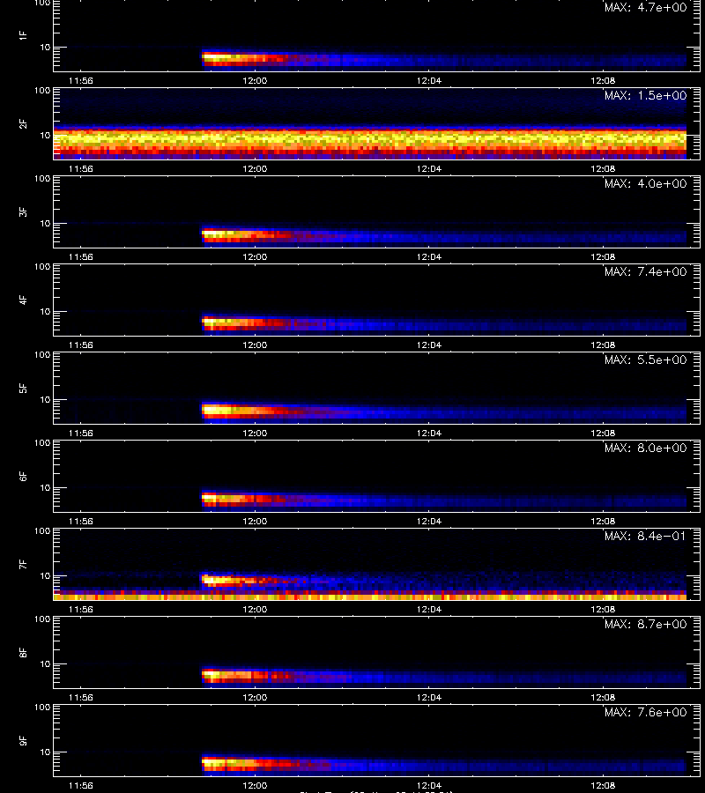This screenshot has width=705, height=793.
Task: Select the 1F panel axis label
Action: tap(23, 35)
